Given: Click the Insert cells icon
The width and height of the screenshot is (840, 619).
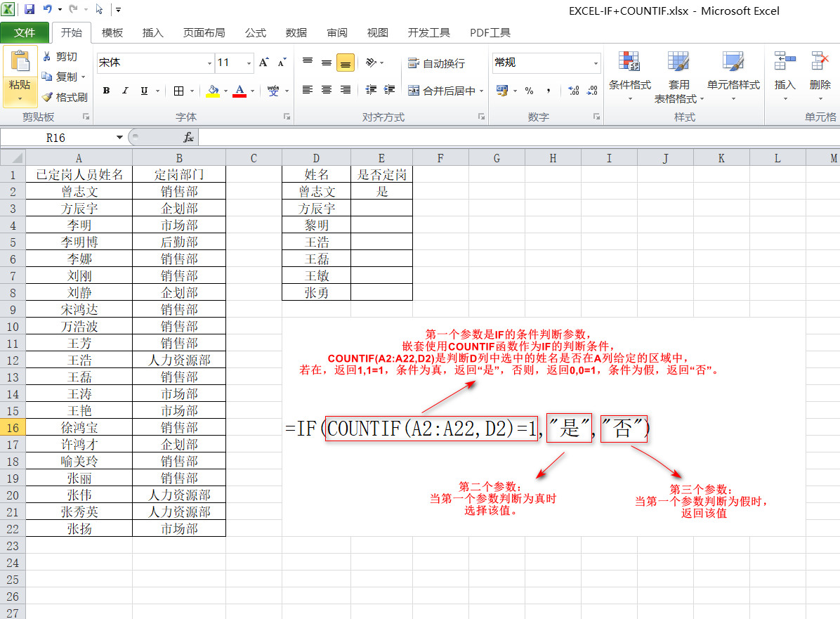Looking at the screenshot, I should click(x=785, y=61).
